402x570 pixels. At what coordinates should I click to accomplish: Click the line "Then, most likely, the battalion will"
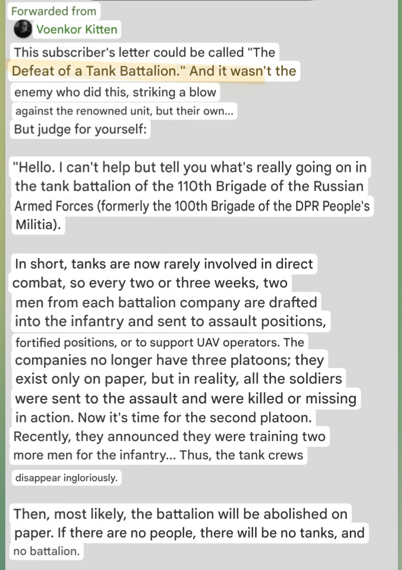pyautogui.click(x=180, y=513)
